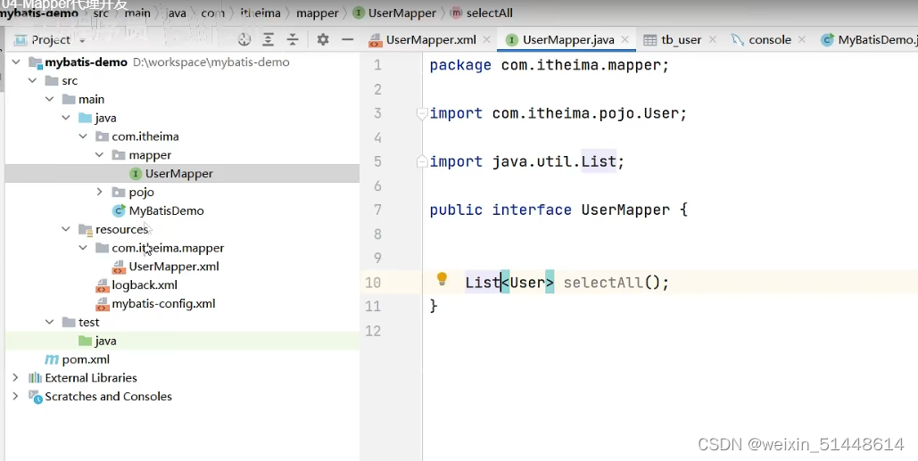Select pom.xml in the project tree
Image resolution: width=918 pixels, height=461 pixels.
coord(86,359)
